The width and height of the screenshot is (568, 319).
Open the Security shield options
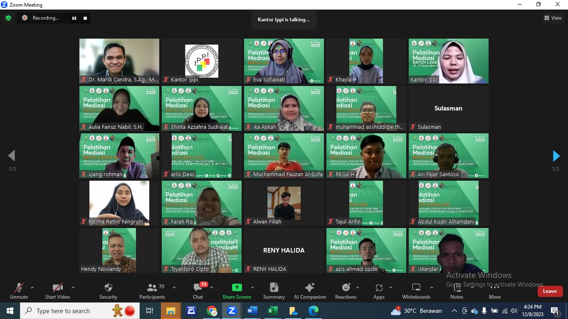(x=108, y=291)
